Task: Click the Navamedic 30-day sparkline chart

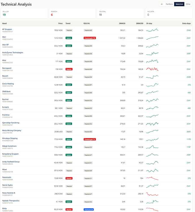Action: (152, 178)
